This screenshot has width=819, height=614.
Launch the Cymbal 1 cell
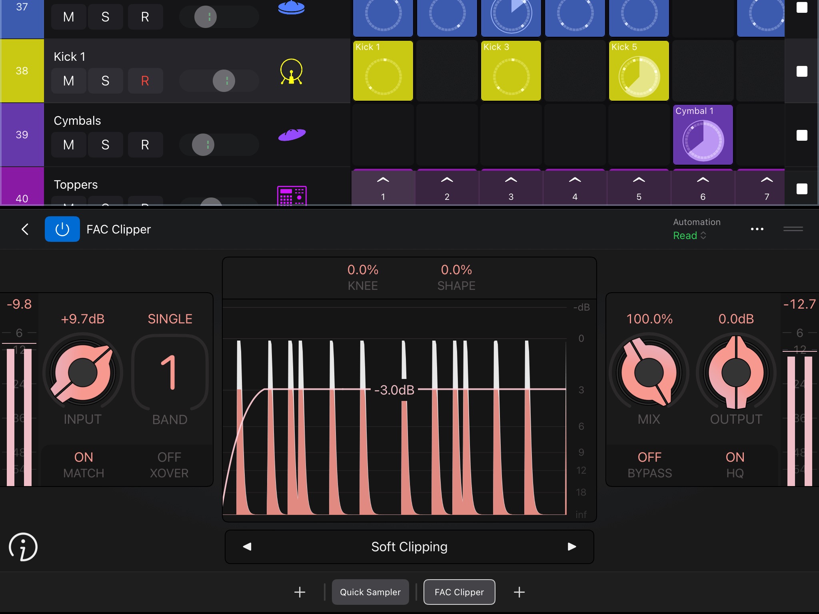[703, 135]
